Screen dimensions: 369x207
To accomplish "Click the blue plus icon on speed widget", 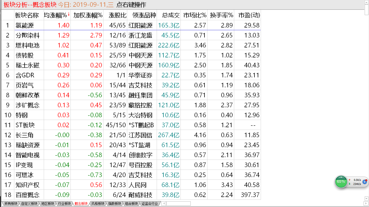I will (x=364, y=182).
